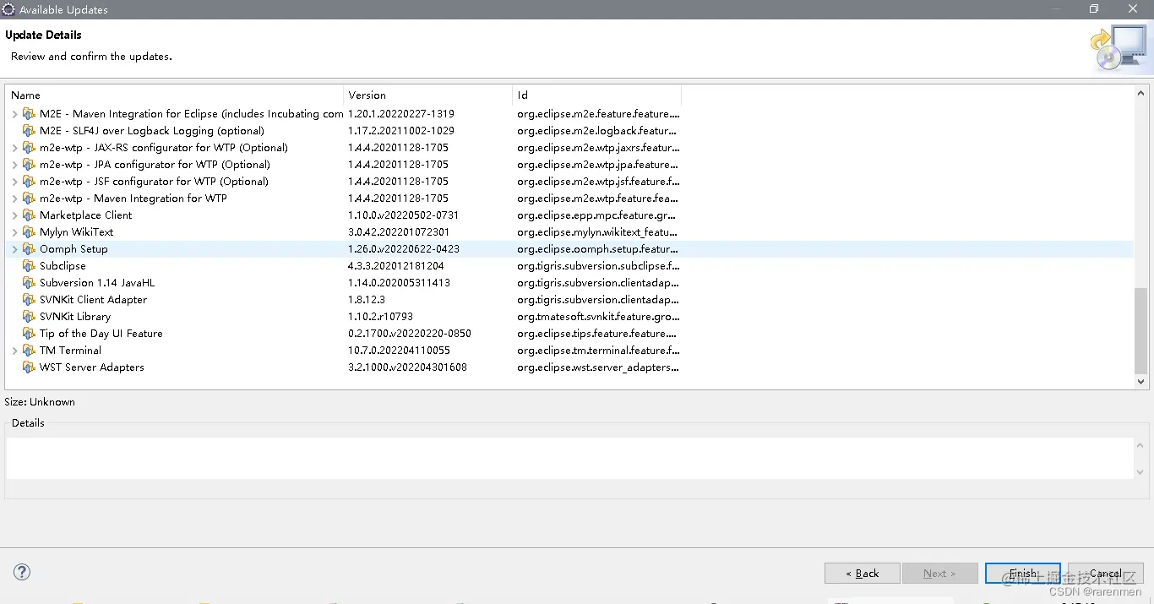Click the icon of m2e-wtp - Maven Integration for WTP
Screen dimensions: 1154x604
[x=29, y=199]
